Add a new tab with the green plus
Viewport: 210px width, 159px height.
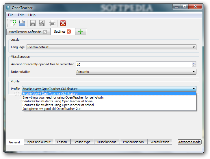pos(81,32)
